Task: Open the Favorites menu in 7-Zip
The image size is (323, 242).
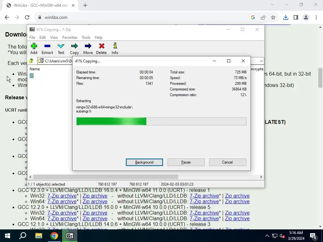Action: [70, 37]
